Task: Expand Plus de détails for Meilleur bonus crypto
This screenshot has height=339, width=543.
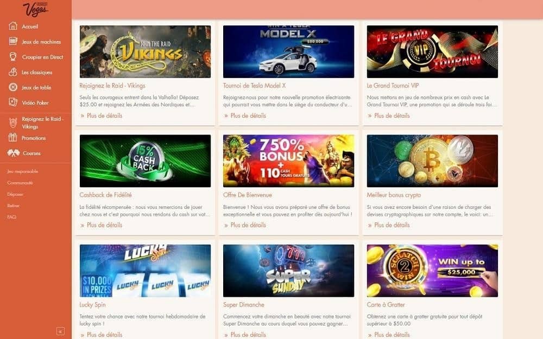Action: [x=392, y=225]
